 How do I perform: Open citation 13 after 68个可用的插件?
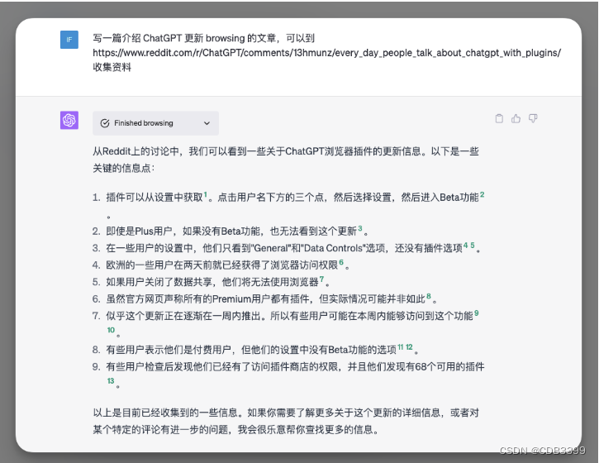coord(111,381)
